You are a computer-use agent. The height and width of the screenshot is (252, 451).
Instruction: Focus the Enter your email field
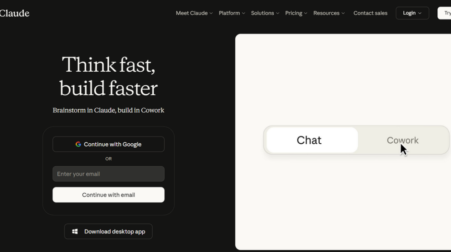coord(108,174)
